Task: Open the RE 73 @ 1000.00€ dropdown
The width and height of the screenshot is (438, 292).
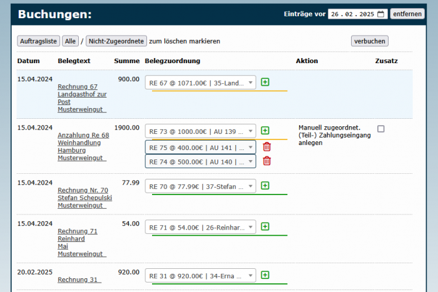Action: coord(200,131)
